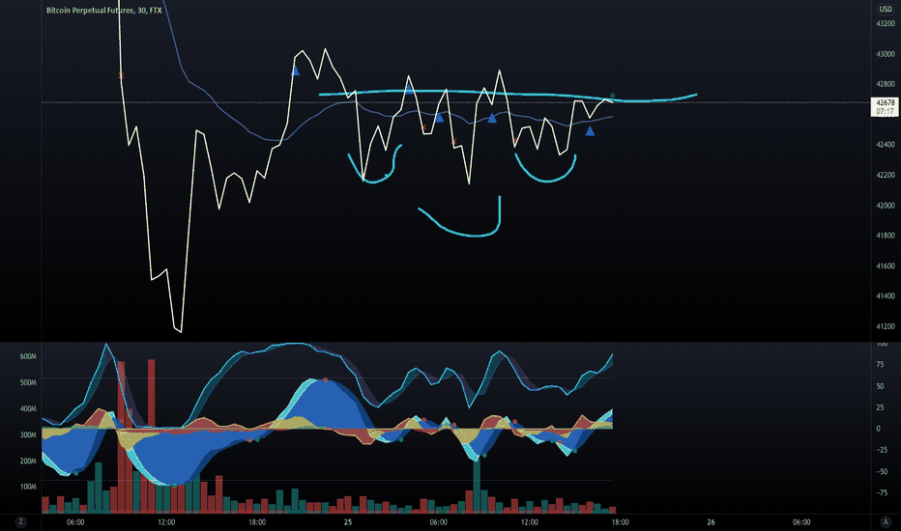Click the 42000 price axis label
The image size is (901, 531).
885,206
